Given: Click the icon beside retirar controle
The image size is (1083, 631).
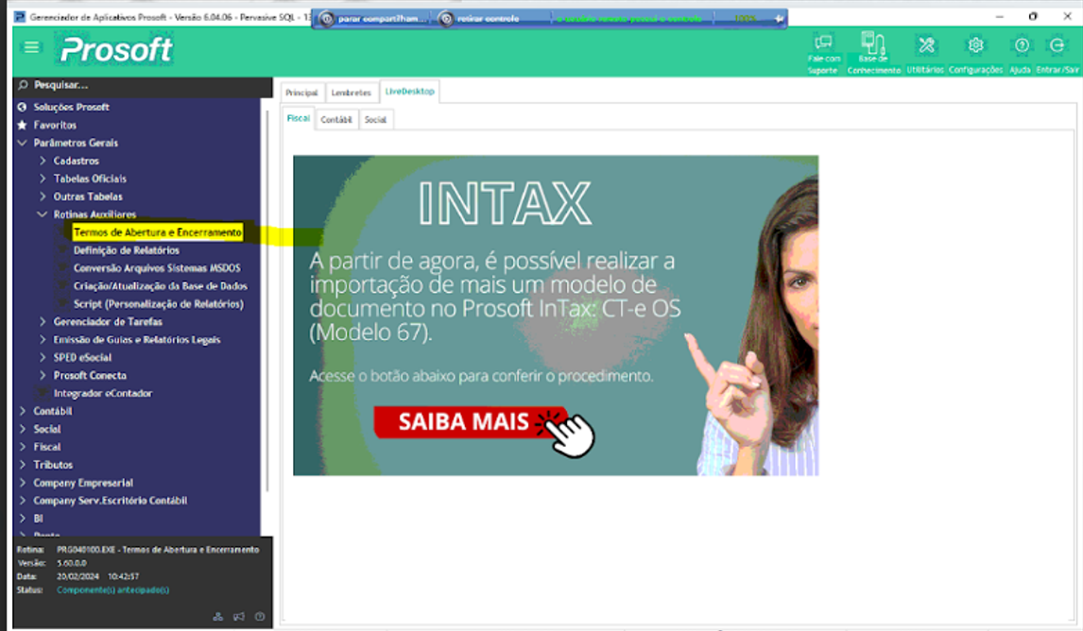Looking at the screenshot, I should (446, 19).
